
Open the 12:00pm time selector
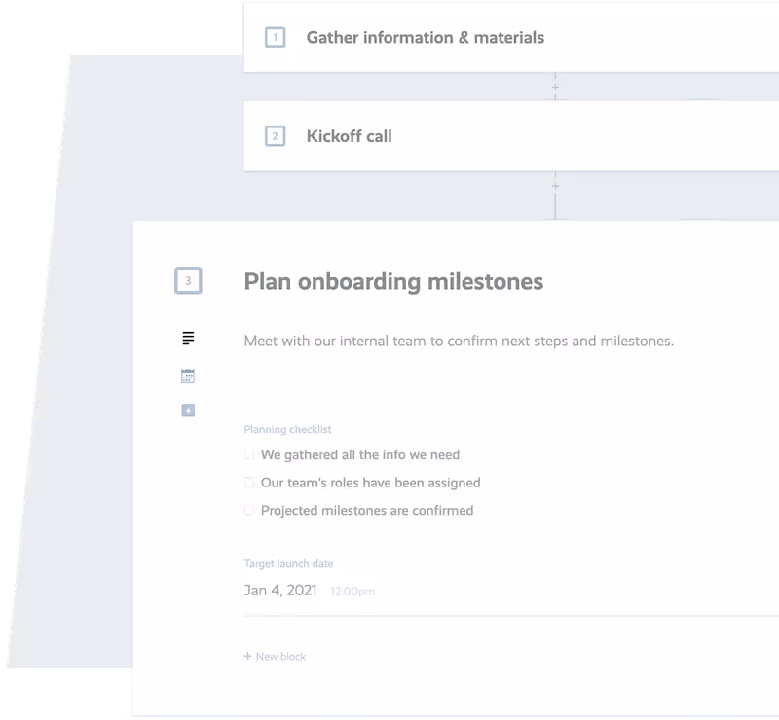[x=351, y=592]
